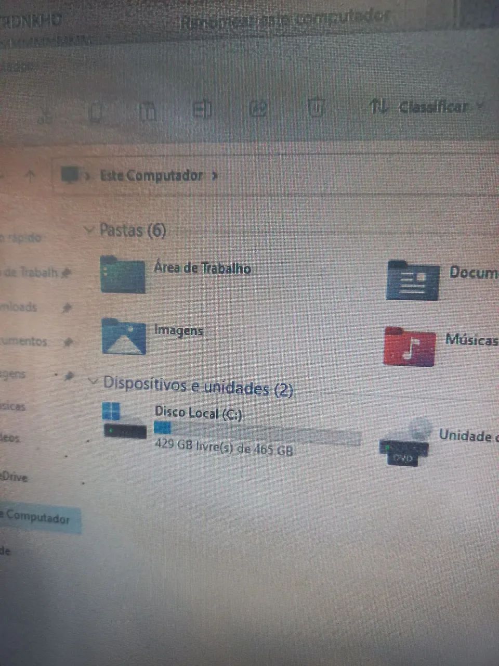Click the pin icon beside Documentos
The width and height of the screenshot is (499, 666).
pyautogui.click(x=68, y=342)
